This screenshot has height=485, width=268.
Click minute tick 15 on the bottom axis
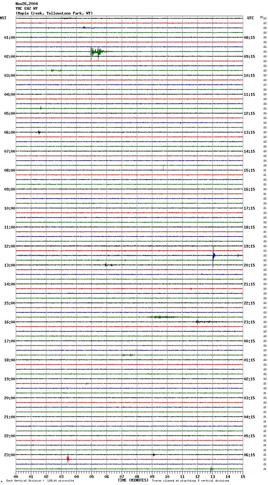pyautogui.click(x=243, y=476)
